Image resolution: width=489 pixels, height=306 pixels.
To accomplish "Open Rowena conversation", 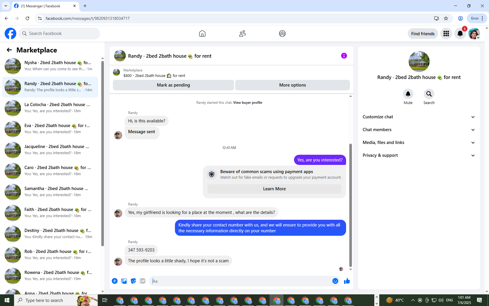I will (50, 276).
